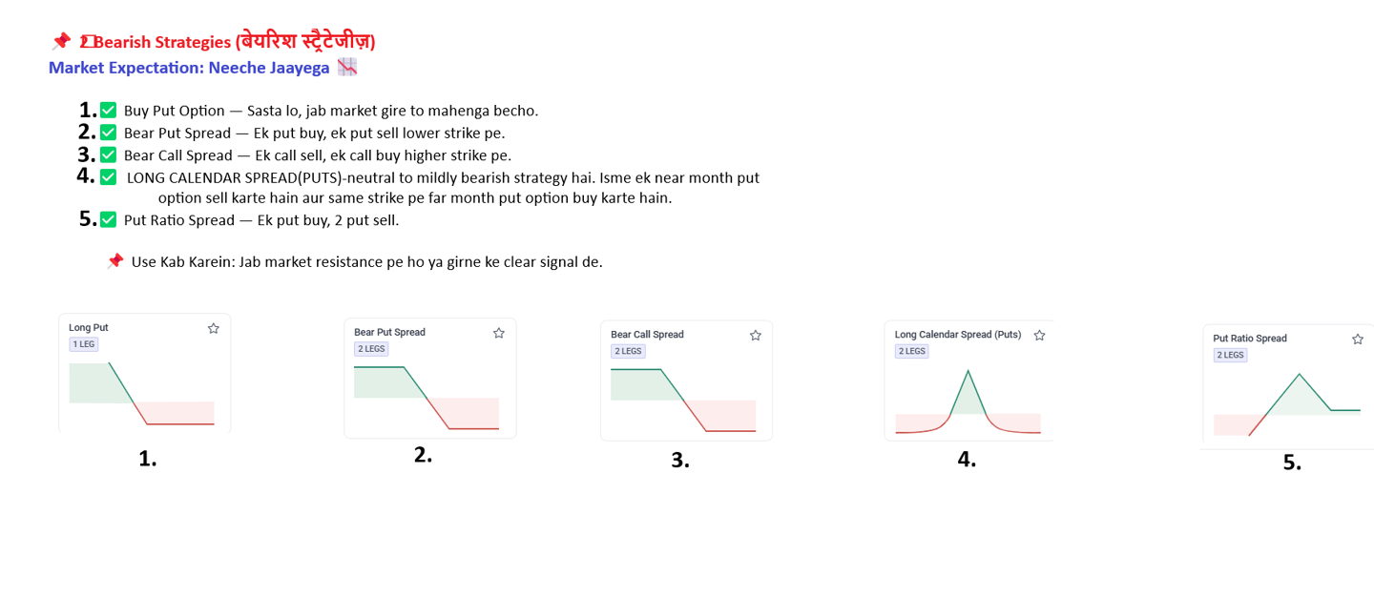Screen dimensions: 1374x597
Task: Click the pushpin icon beside Bearish Strategies
Action: click(61, 41)
